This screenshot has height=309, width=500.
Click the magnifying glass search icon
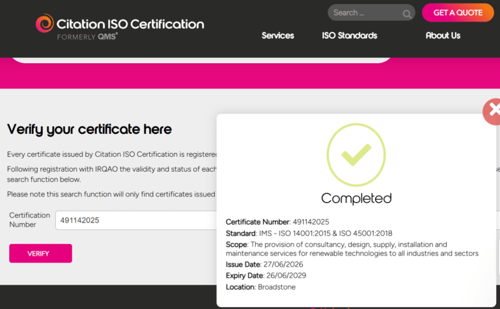click(406, 14)
